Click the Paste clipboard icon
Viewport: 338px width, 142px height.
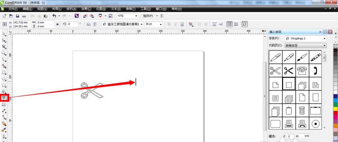click(46, 16)
